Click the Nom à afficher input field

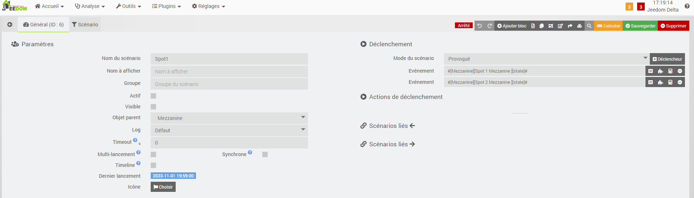click(229, 72)
